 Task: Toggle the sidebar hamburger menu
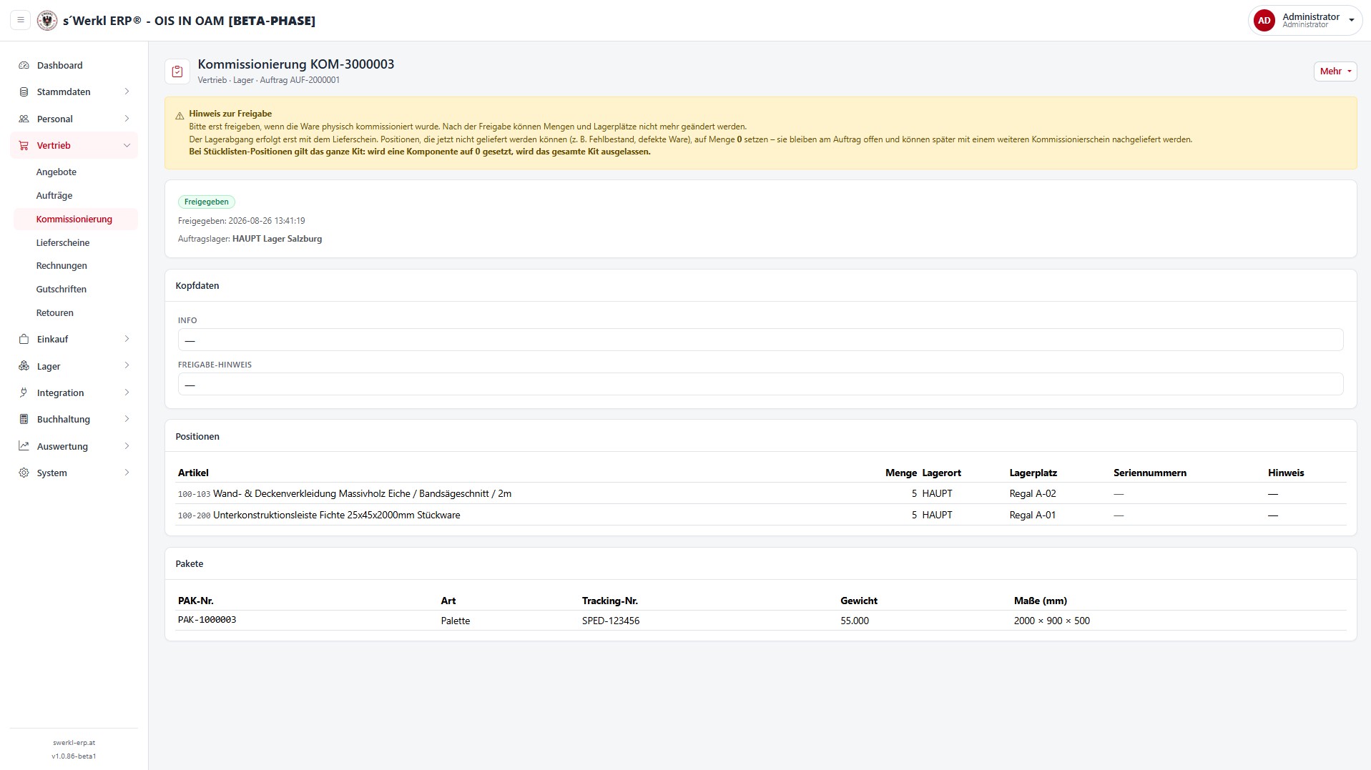21,20
